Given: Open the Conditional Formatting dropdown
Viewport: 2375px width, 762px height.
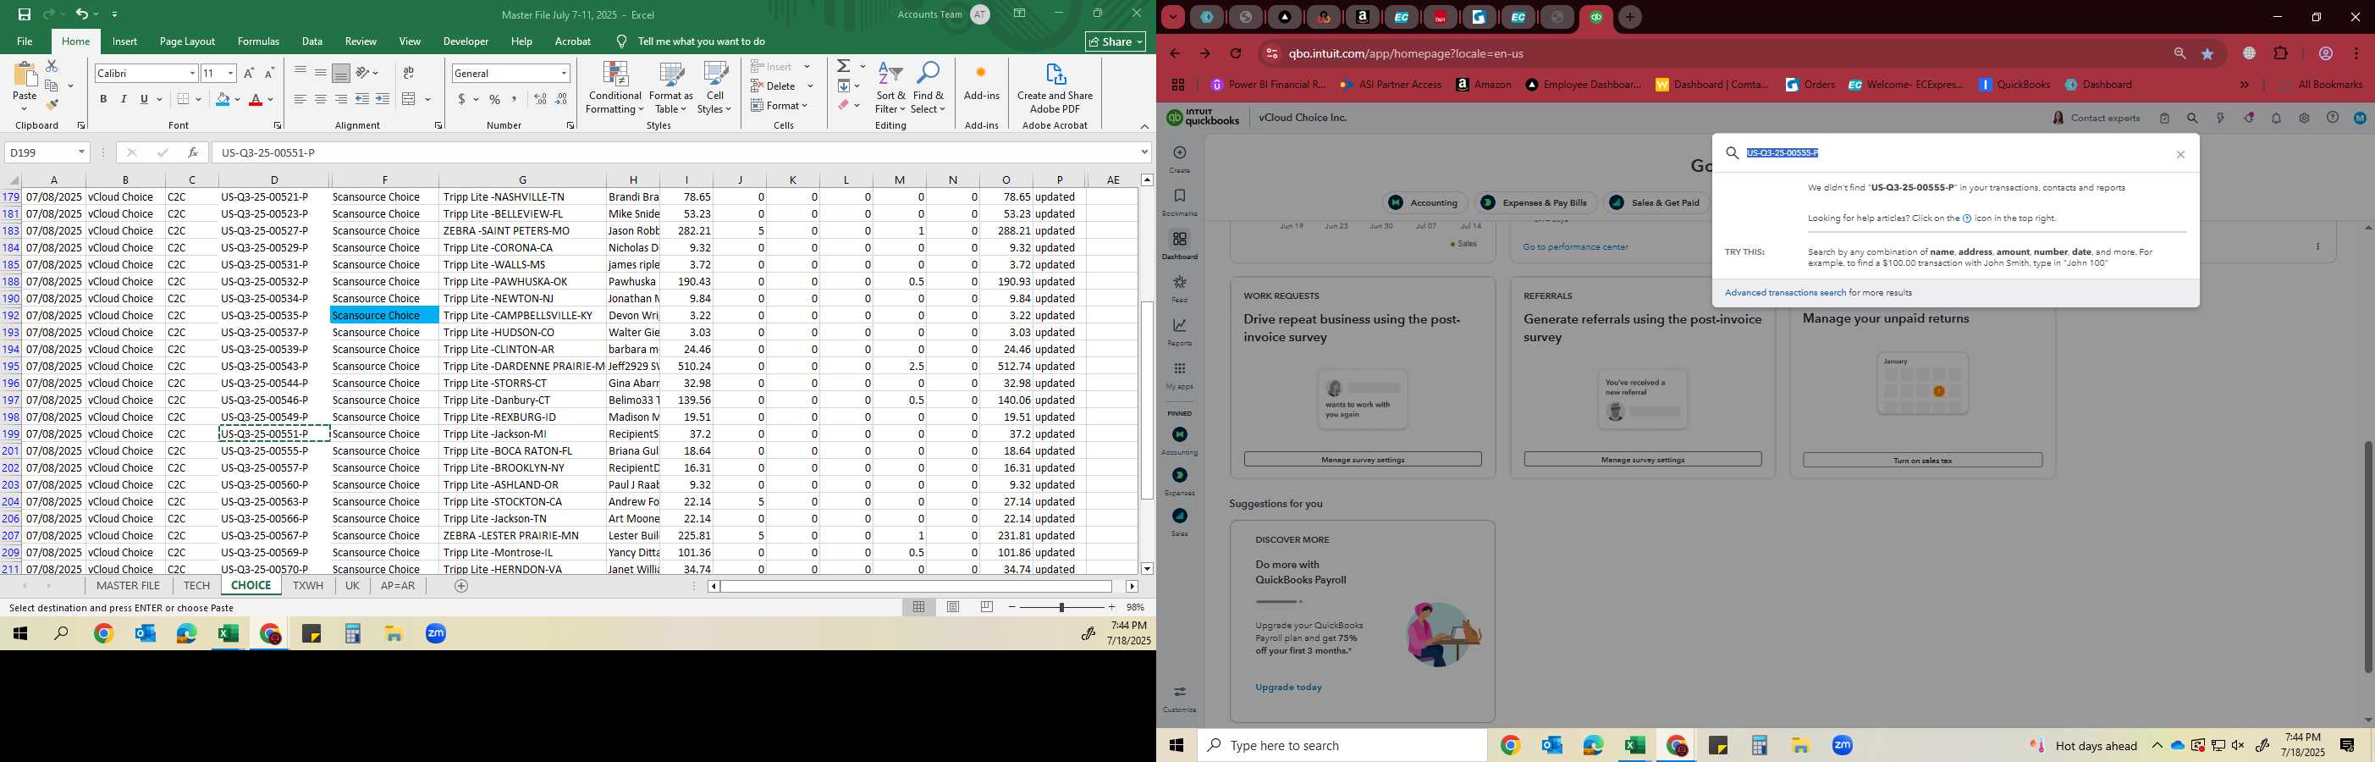Looking at the screenshot, I should tap(615, 89).
